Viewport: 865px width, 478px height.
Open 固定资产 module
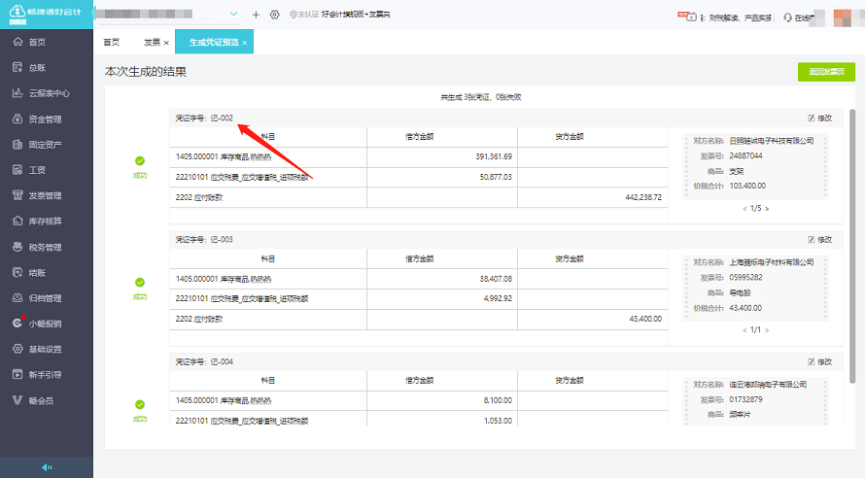coord(45,145)
